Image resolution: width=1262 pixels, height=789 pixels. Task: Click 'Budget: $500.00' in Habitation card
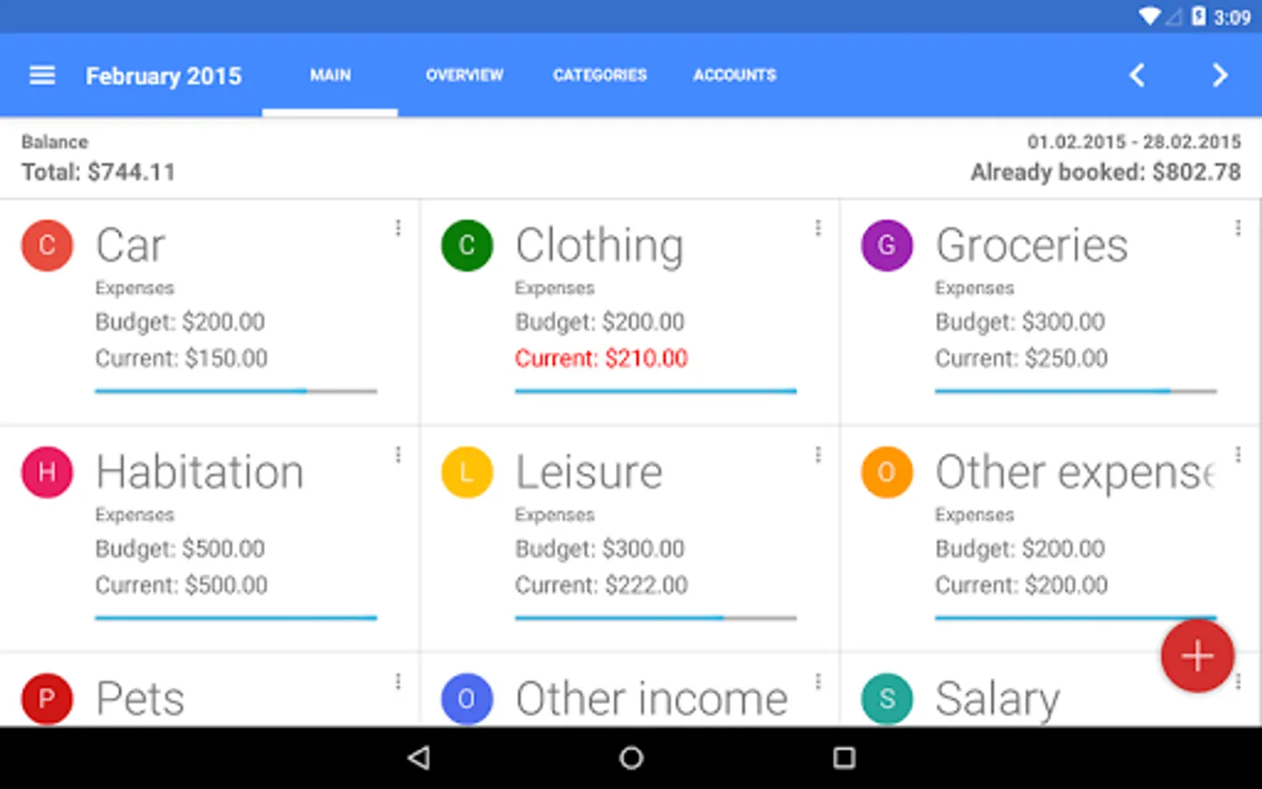coord(180,549)
